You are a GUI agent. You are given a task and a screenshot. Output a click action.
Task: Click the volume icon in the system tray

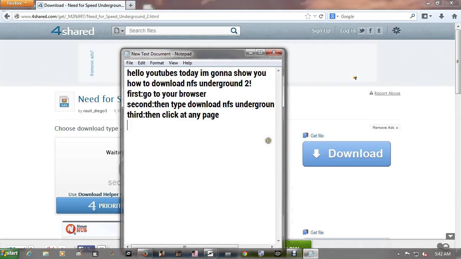(424, 254)
